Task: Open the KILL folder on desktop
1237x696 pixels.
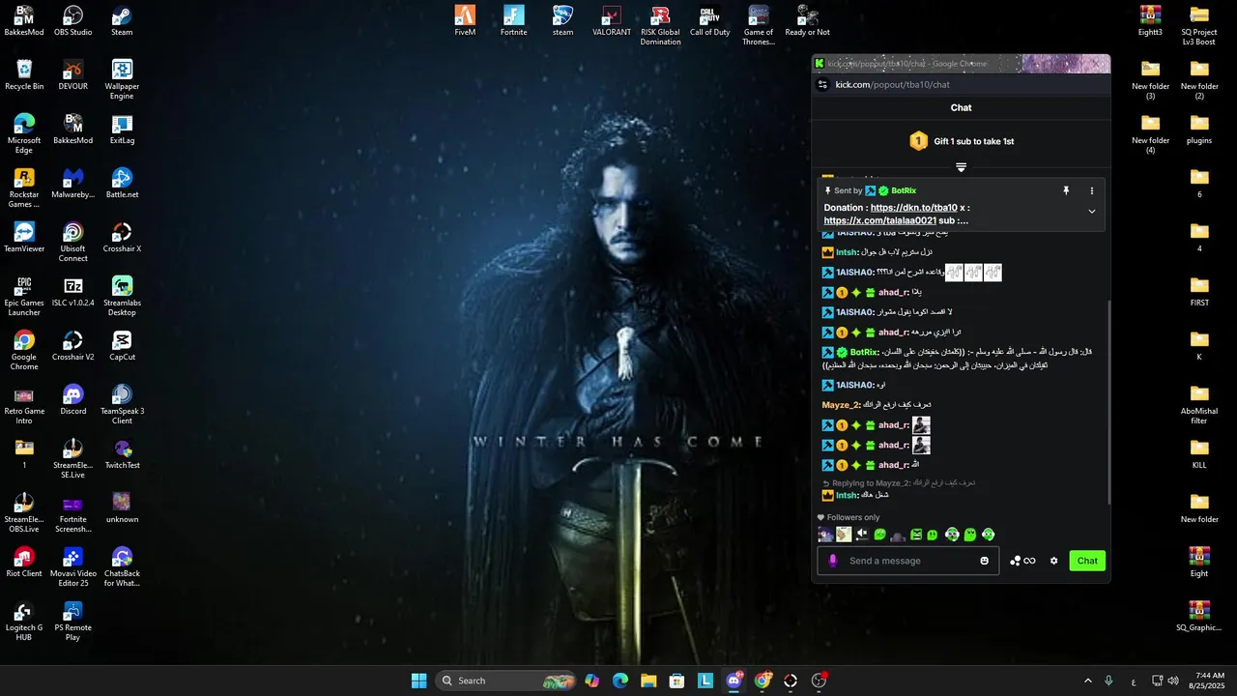Action: [1199, 454]
